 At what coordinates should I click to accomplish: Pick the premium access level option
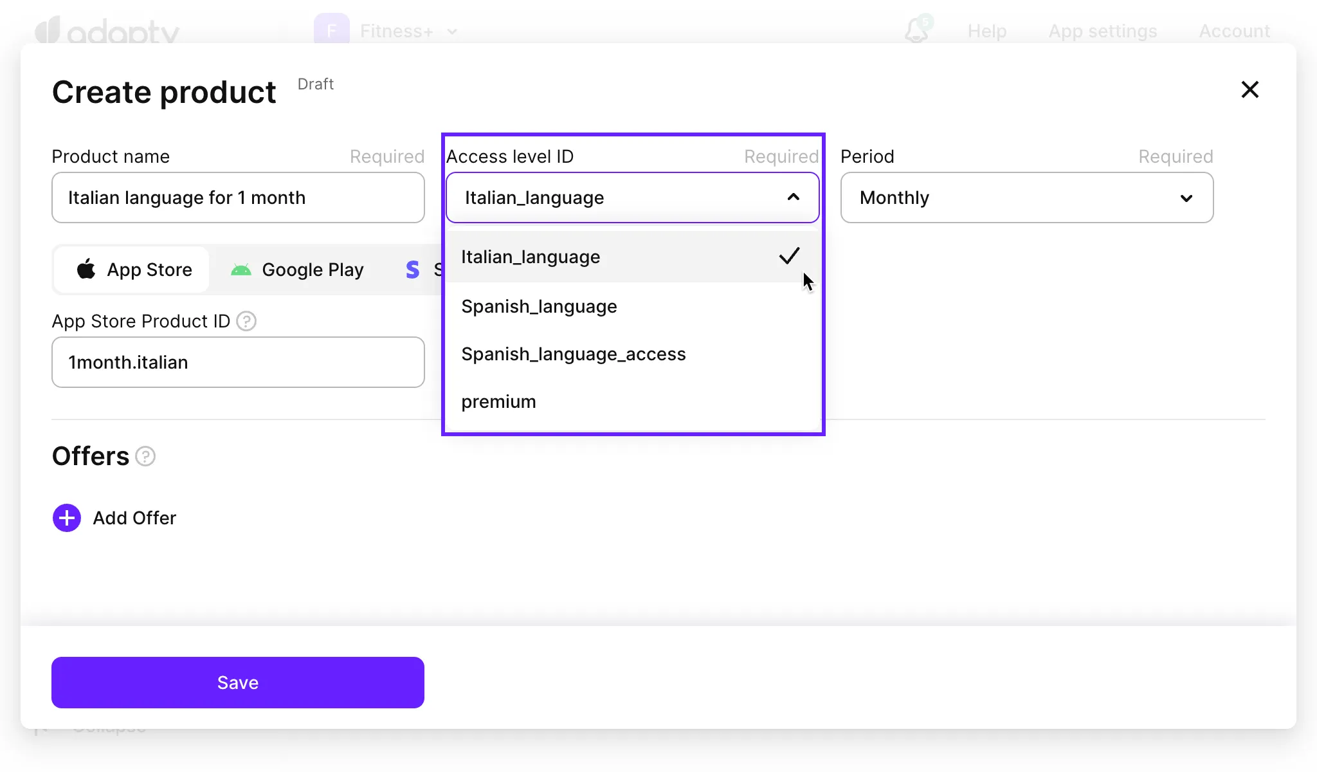[498, 401]
